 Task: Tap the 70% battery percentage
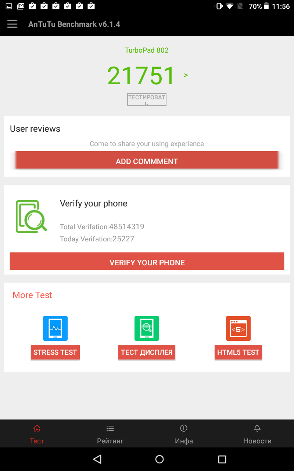click(255, 6)
